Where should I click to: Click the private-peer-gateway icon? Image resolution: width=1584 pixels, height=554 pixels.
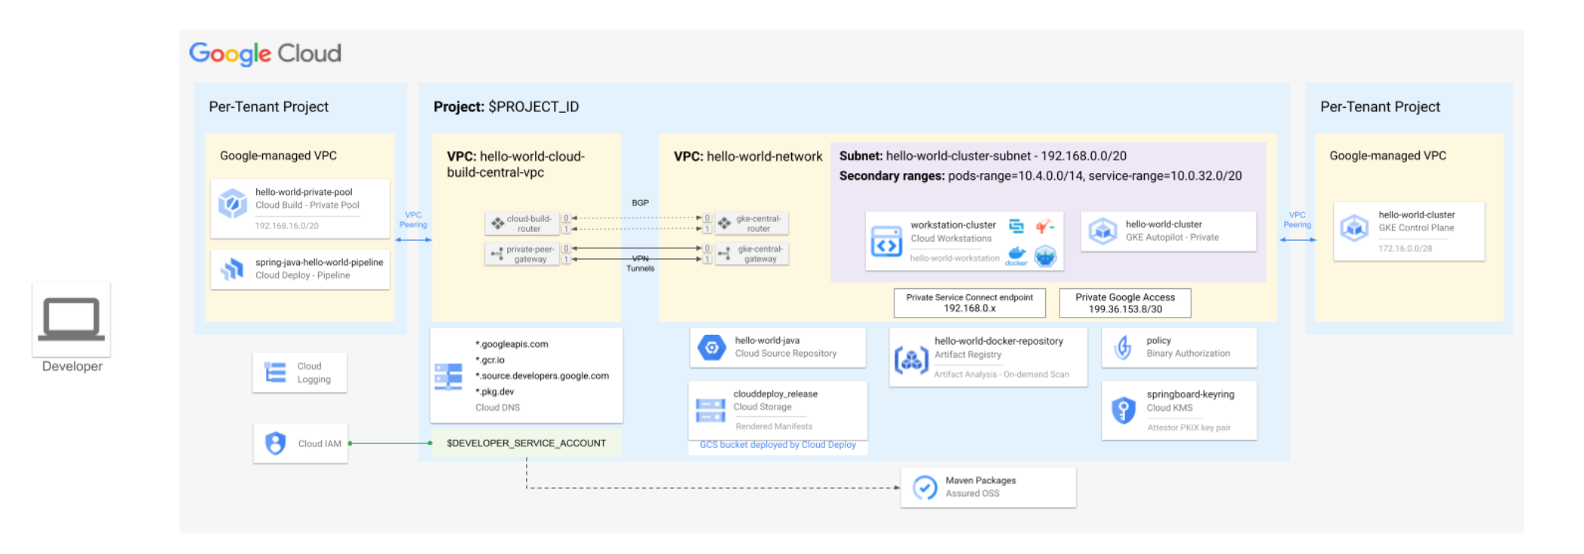pyautogui.click(x=497, y=254)
